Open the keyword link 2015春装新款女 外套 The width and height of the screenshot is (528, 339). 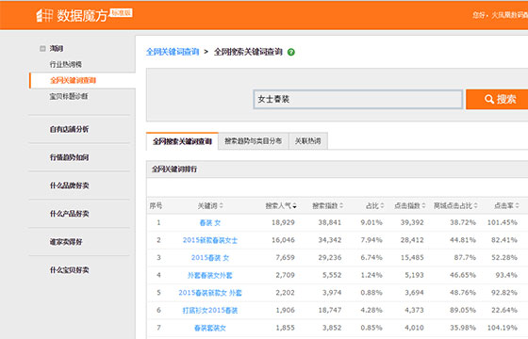210,293
